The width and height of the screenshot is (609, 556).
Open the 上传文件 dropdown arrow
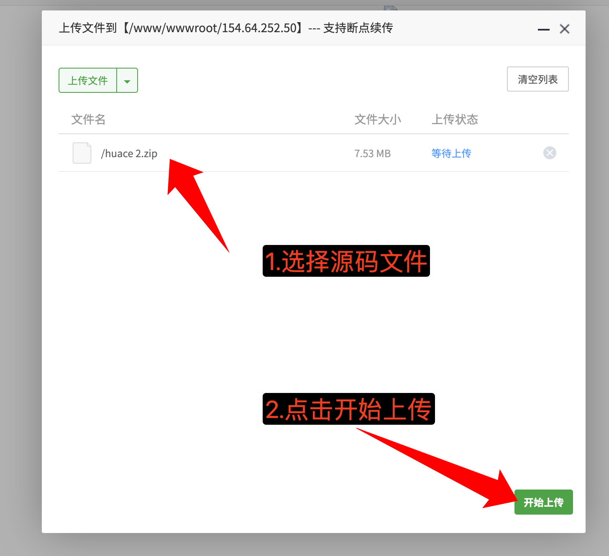coord(127,80)
